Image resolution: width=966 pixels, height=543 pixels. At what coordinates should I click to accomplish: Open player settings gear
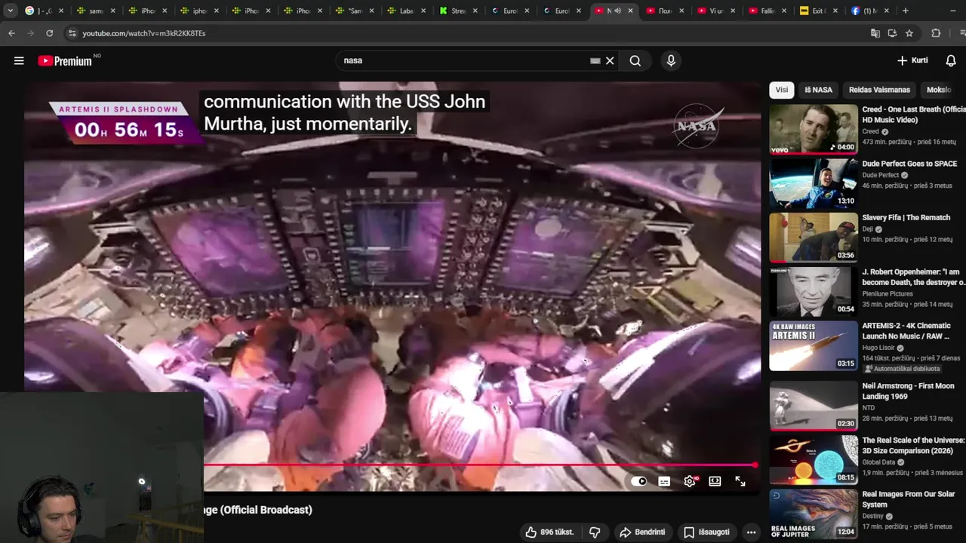[x=690, y=481]
